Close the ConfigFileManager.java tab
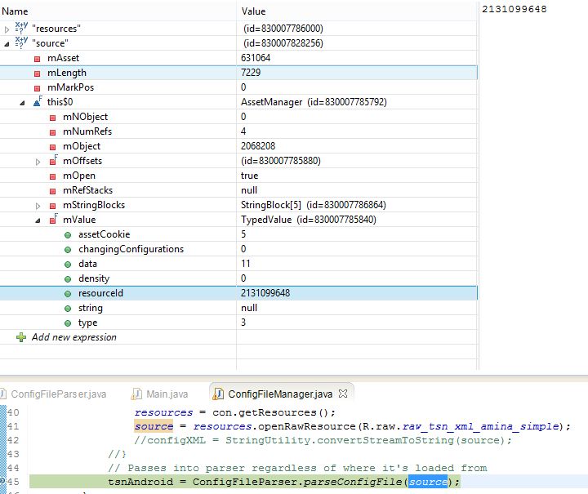 coord(343,394)
